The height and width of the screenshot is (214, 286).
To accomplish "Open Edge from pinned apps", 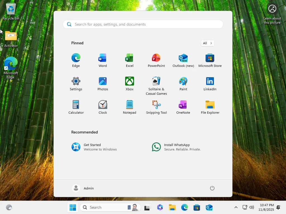I will point(76,60).
